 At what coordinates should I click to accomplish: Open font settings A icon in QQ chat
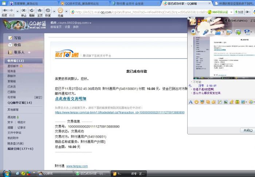[x=191, y=102]
